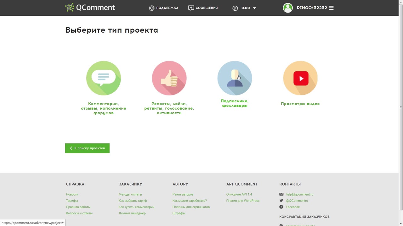
Task: Open the QComment logo home link
Action: click(x=90, y=8)
